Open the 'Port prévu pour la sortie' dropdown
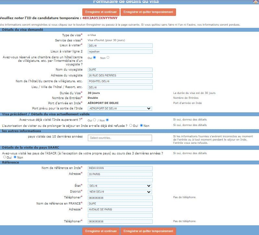The width and height of the screenshot is (259, 235). (x=120, y=108)
